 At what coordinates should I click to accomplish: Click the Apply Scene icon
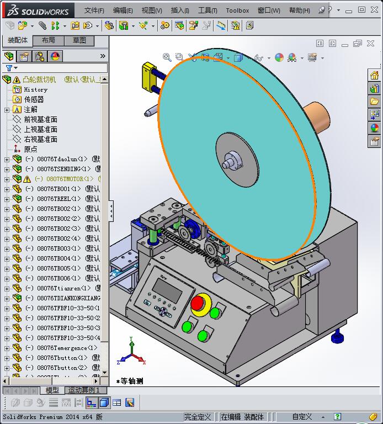tap(292, 57)
